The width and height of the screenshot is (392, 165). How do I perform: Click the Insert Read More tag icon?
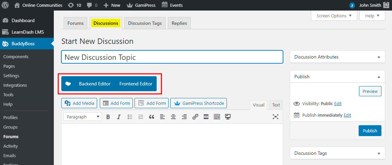coord(206,117)
